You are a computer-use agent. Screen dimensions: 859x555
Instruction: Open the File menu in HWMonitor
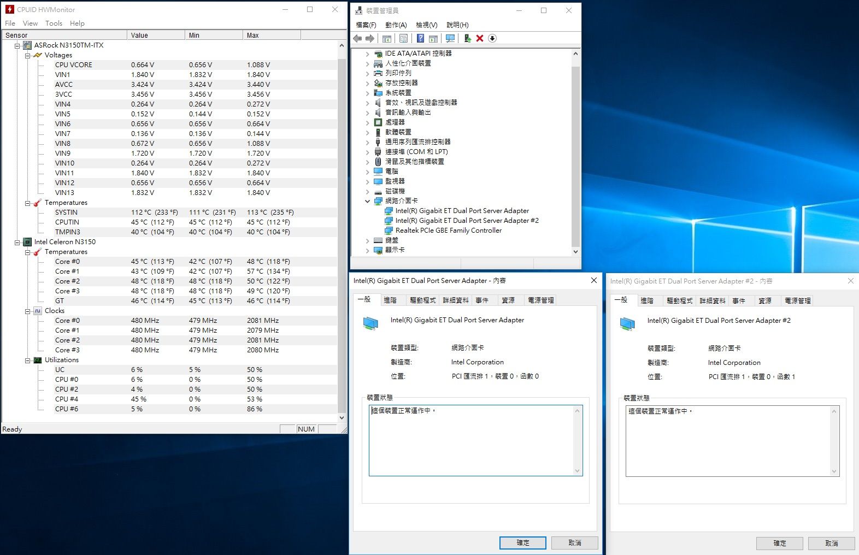pyautogui.click(x=10, y=23)
